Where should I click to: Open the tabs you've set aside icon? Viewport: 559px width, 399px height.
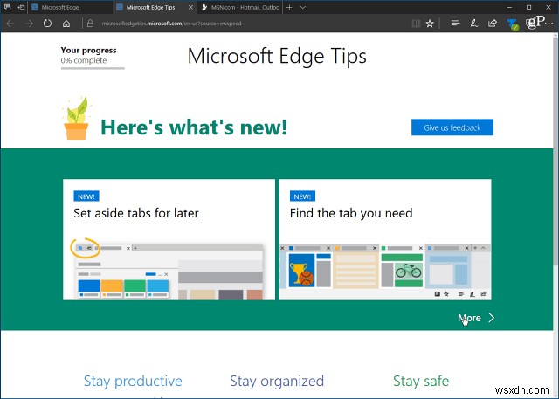(7, 7)
